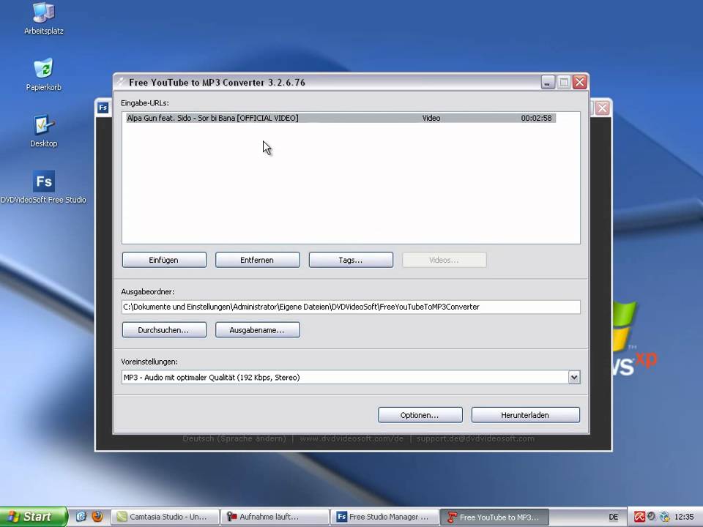This screenshot has width=703, height=527.
Task: Click the Fs icon in Free Studio Manager window
Action: (x=103, y=108)
